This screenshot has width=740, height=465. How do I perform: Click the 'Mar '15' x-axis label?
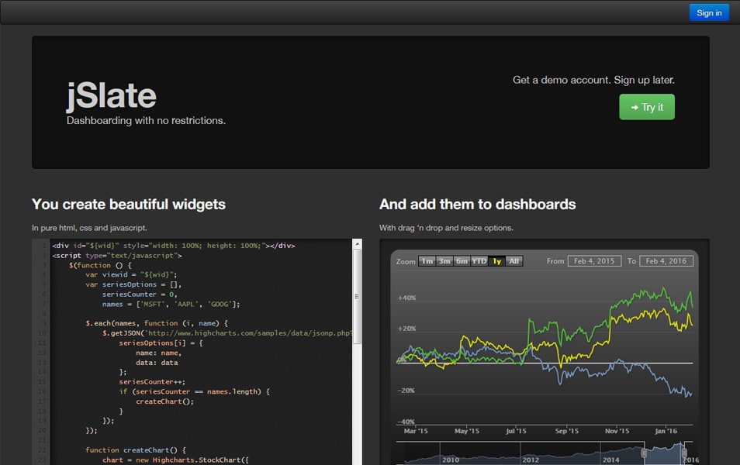pos(416,431)
